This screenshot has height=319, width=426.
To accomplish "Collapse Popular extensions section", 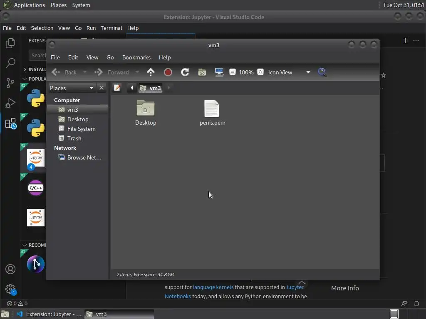I will tap(25, 79).
